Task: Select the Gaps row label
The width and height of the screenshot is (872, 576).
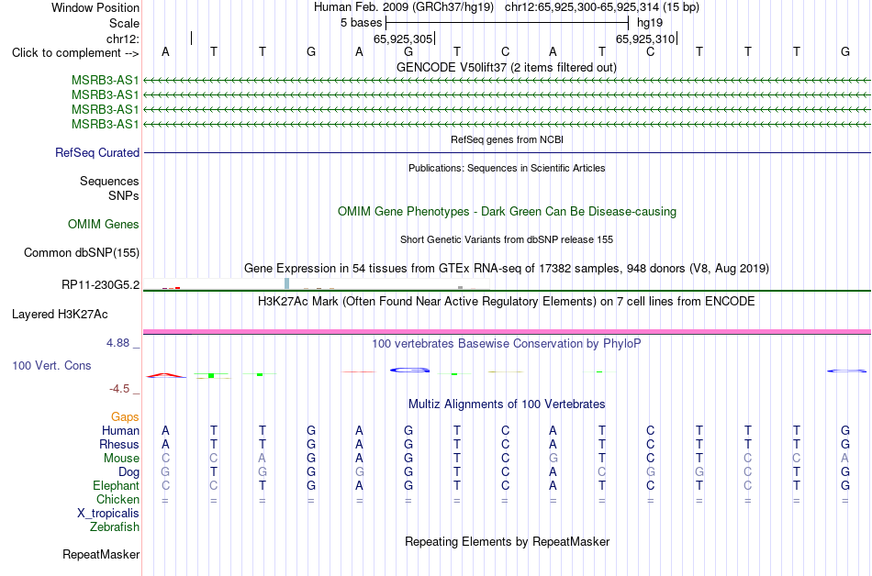Action: [x=125, y=416]
